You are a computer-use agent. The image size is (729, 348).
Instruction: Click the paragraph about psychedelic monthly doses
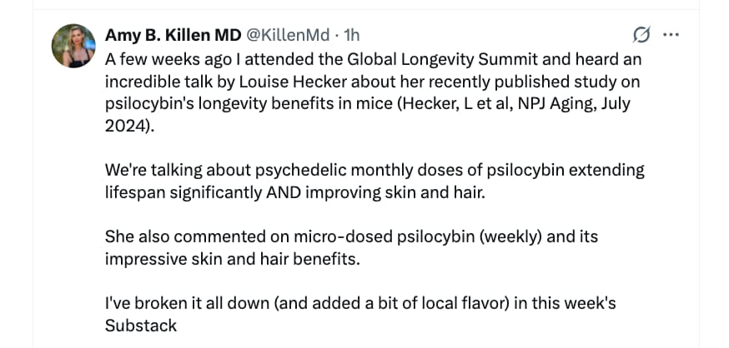tap(375, 181)
